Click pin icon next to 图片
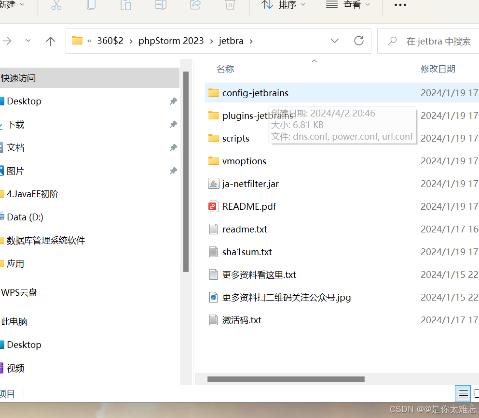479x418 pixels. (x=173, y=171)
